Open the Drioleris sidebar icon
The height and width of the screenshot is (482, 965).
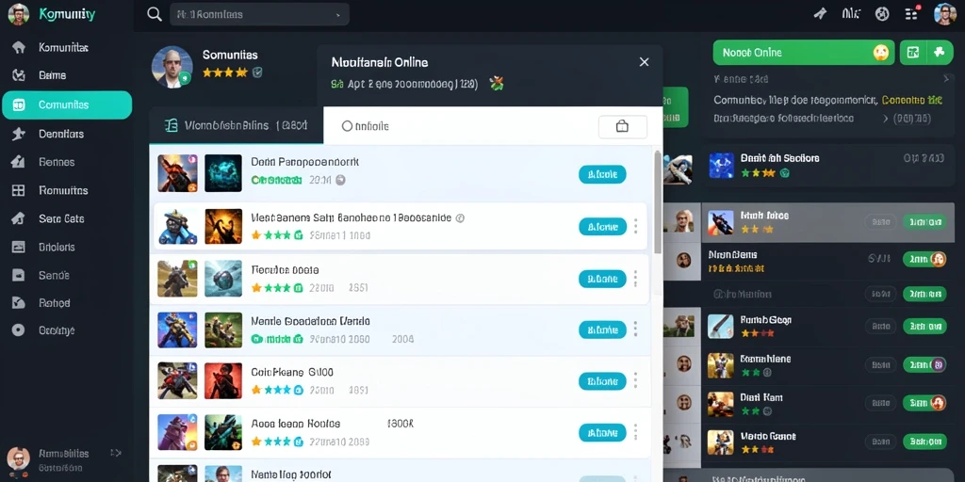(19, 247)
